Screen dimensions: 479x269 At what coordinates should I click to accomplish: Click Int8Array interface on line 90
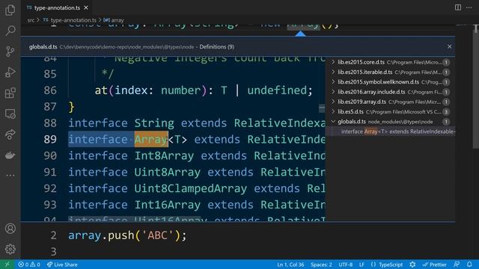[165, 156]
